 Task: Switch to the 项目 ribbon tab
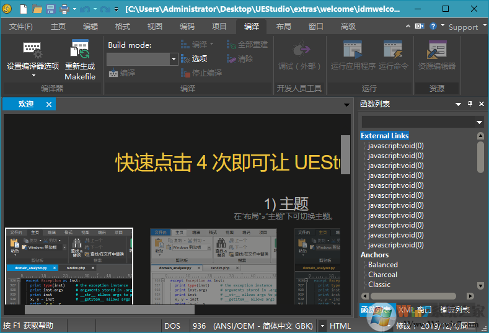tap(219, 27)
